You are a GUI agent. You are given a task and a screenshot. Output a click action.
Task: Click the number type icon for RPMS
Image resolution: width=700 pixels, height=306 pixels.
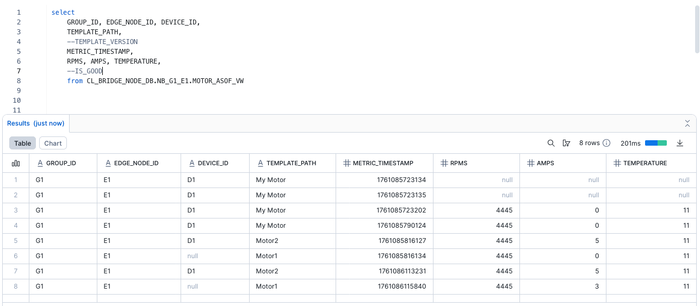444,163
